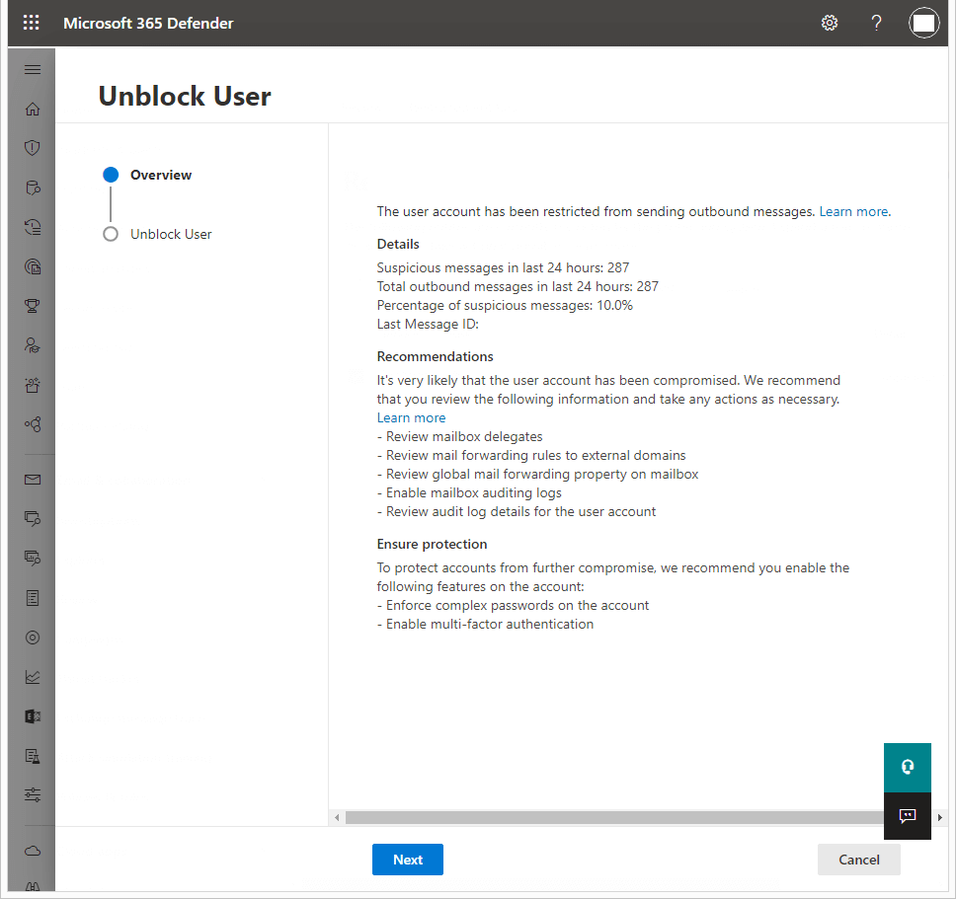Click 'Review mail forwarding rules to external domains'
The image size is (956, 899).
[536, 456]
